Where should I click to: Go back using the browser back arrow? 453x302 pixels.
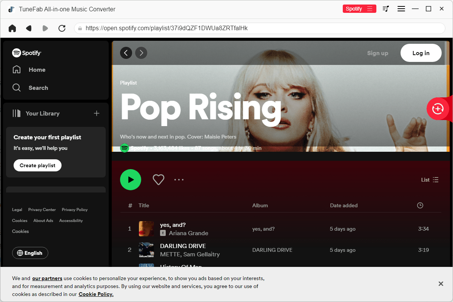tap(29, 28)
